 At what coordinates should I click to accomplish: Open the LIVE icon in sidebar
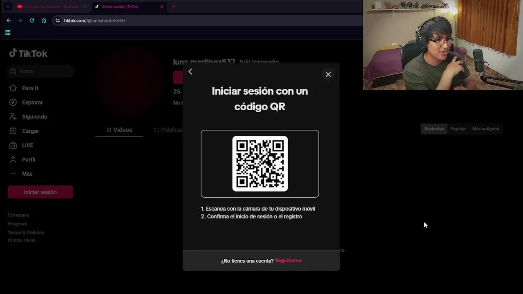pos(13,145)
